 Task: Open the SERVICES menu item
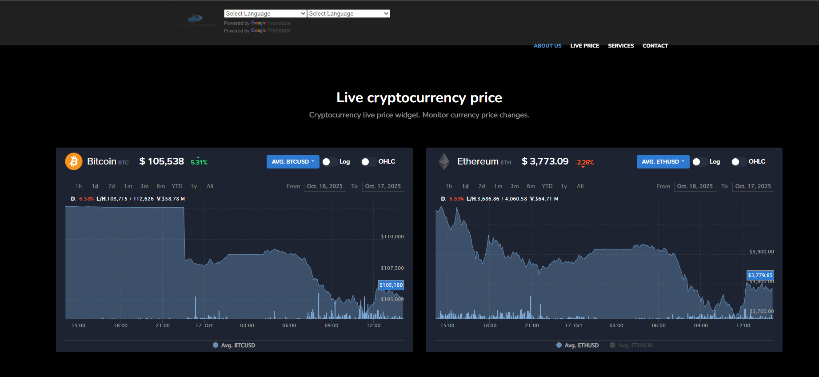point(620,46)
